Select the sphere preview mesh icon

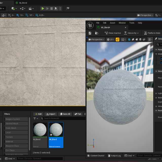(129, 39)
